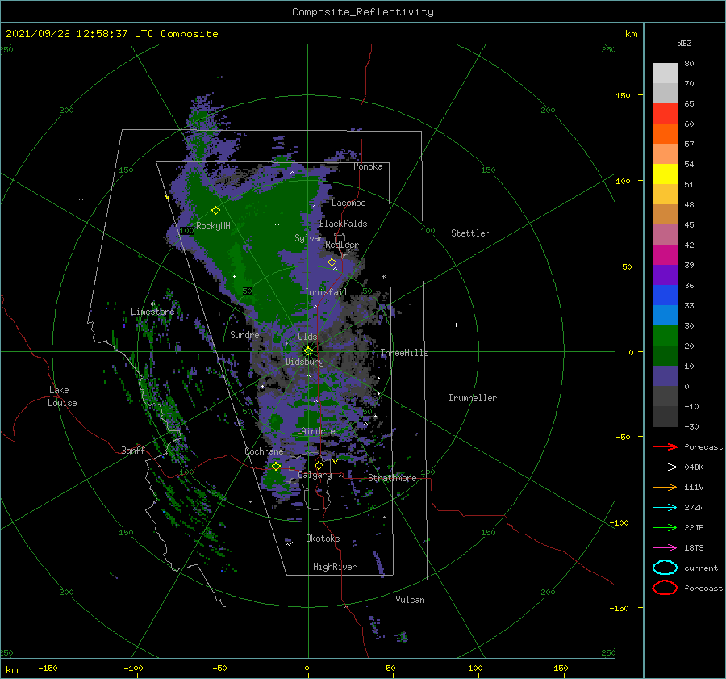Click the Lake Louise label
726x679 pixels.
click(62, 396)
